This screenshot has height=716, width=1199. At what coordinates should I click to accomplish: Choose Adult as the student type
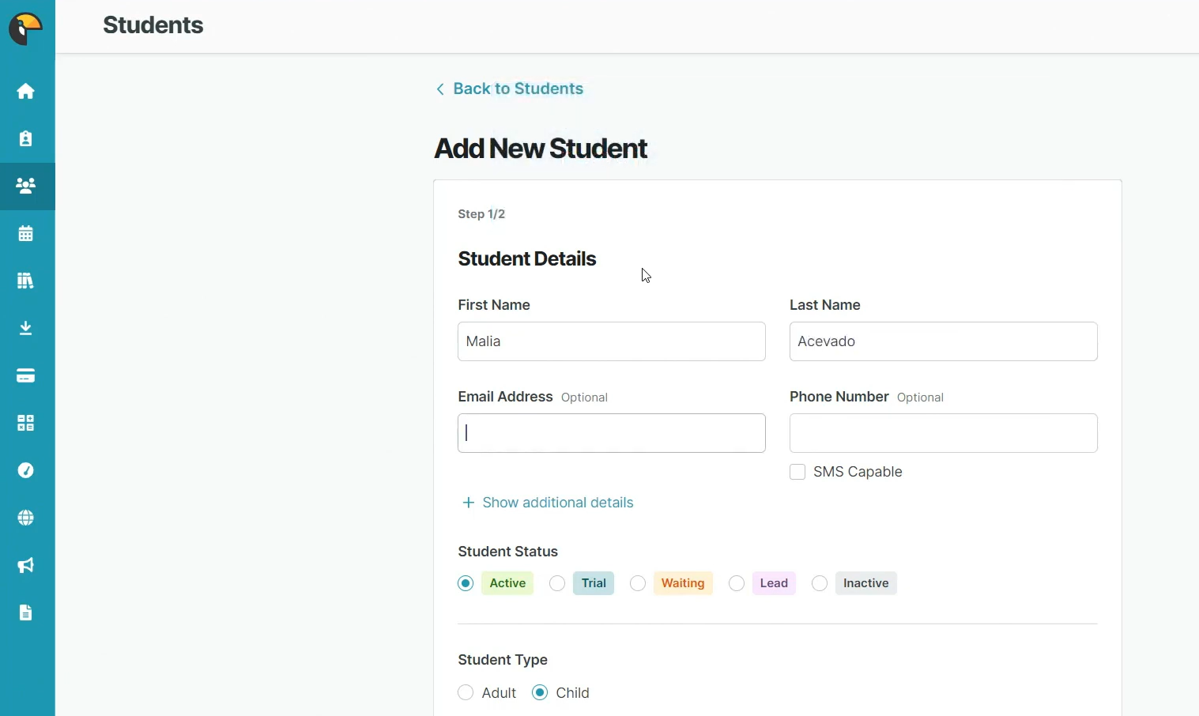(x=466, y=692)
